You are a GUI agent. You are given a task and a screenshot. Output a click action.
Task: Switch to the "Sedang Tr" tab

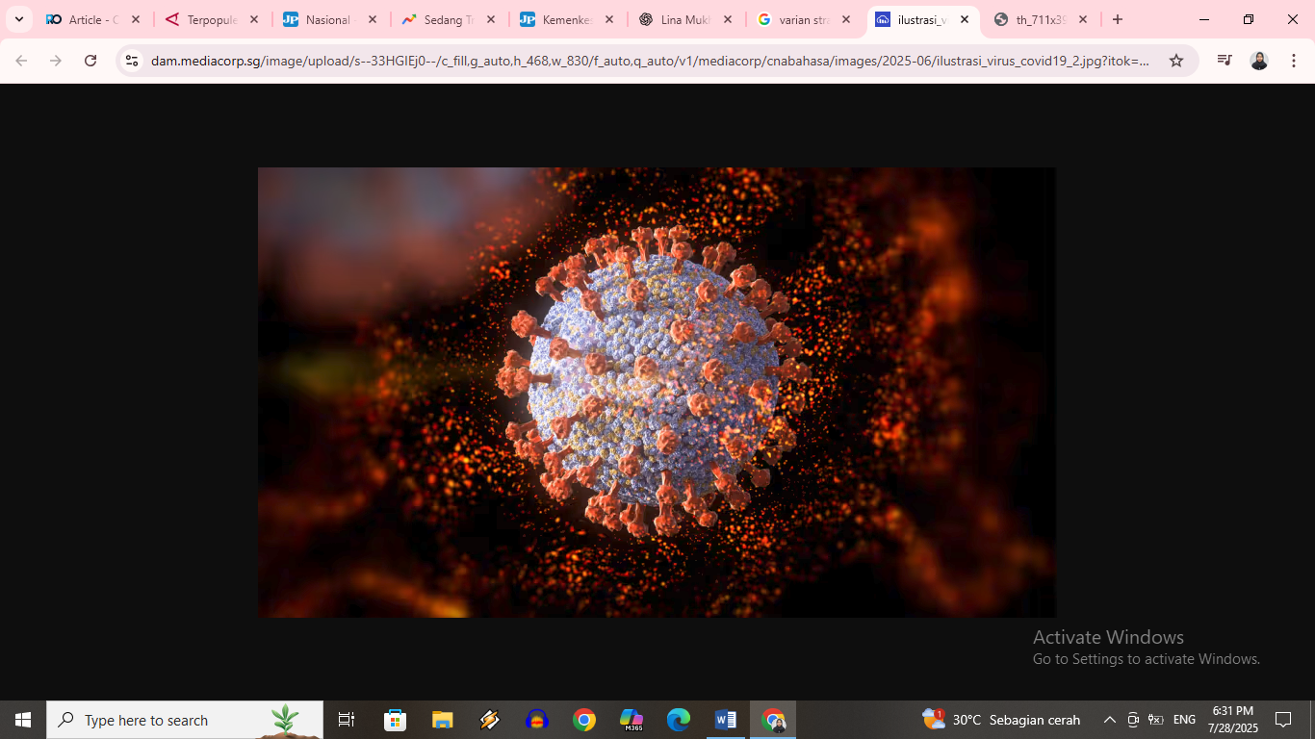click(448, 19)
